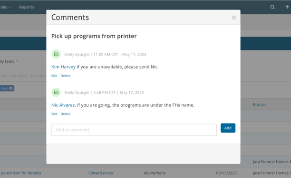Open the Nic Alvarez mention link
This screenshot has width=291, height=178.
(63, 105)
